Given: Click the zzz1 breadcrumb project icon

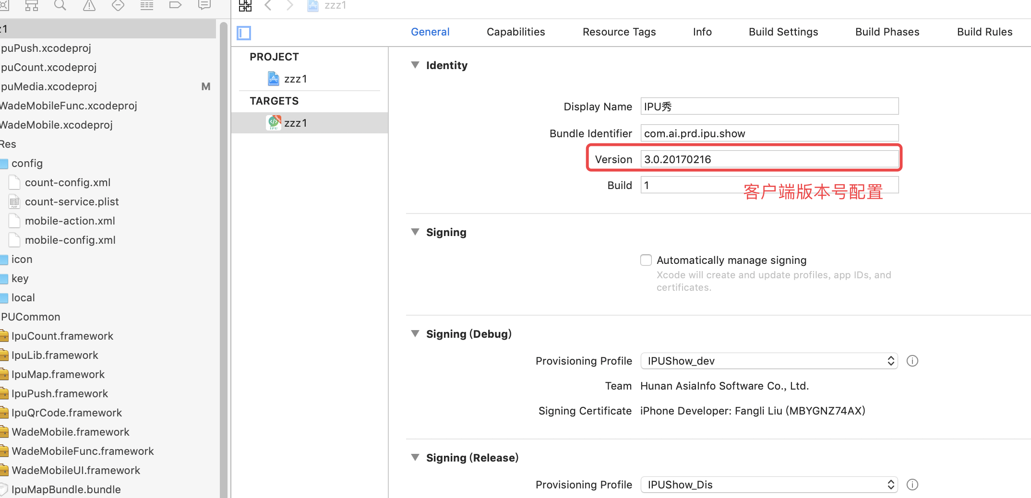Looking at the screenshot, I should pyautogui.click(x=313, y=5).
